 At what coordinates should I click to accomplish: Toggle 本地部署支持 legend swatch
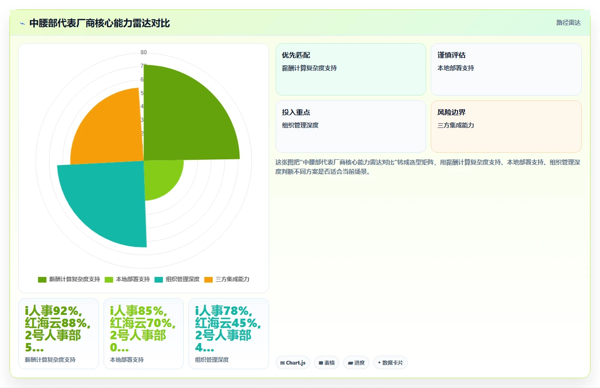pyautogui.click(x=109, y=279)
